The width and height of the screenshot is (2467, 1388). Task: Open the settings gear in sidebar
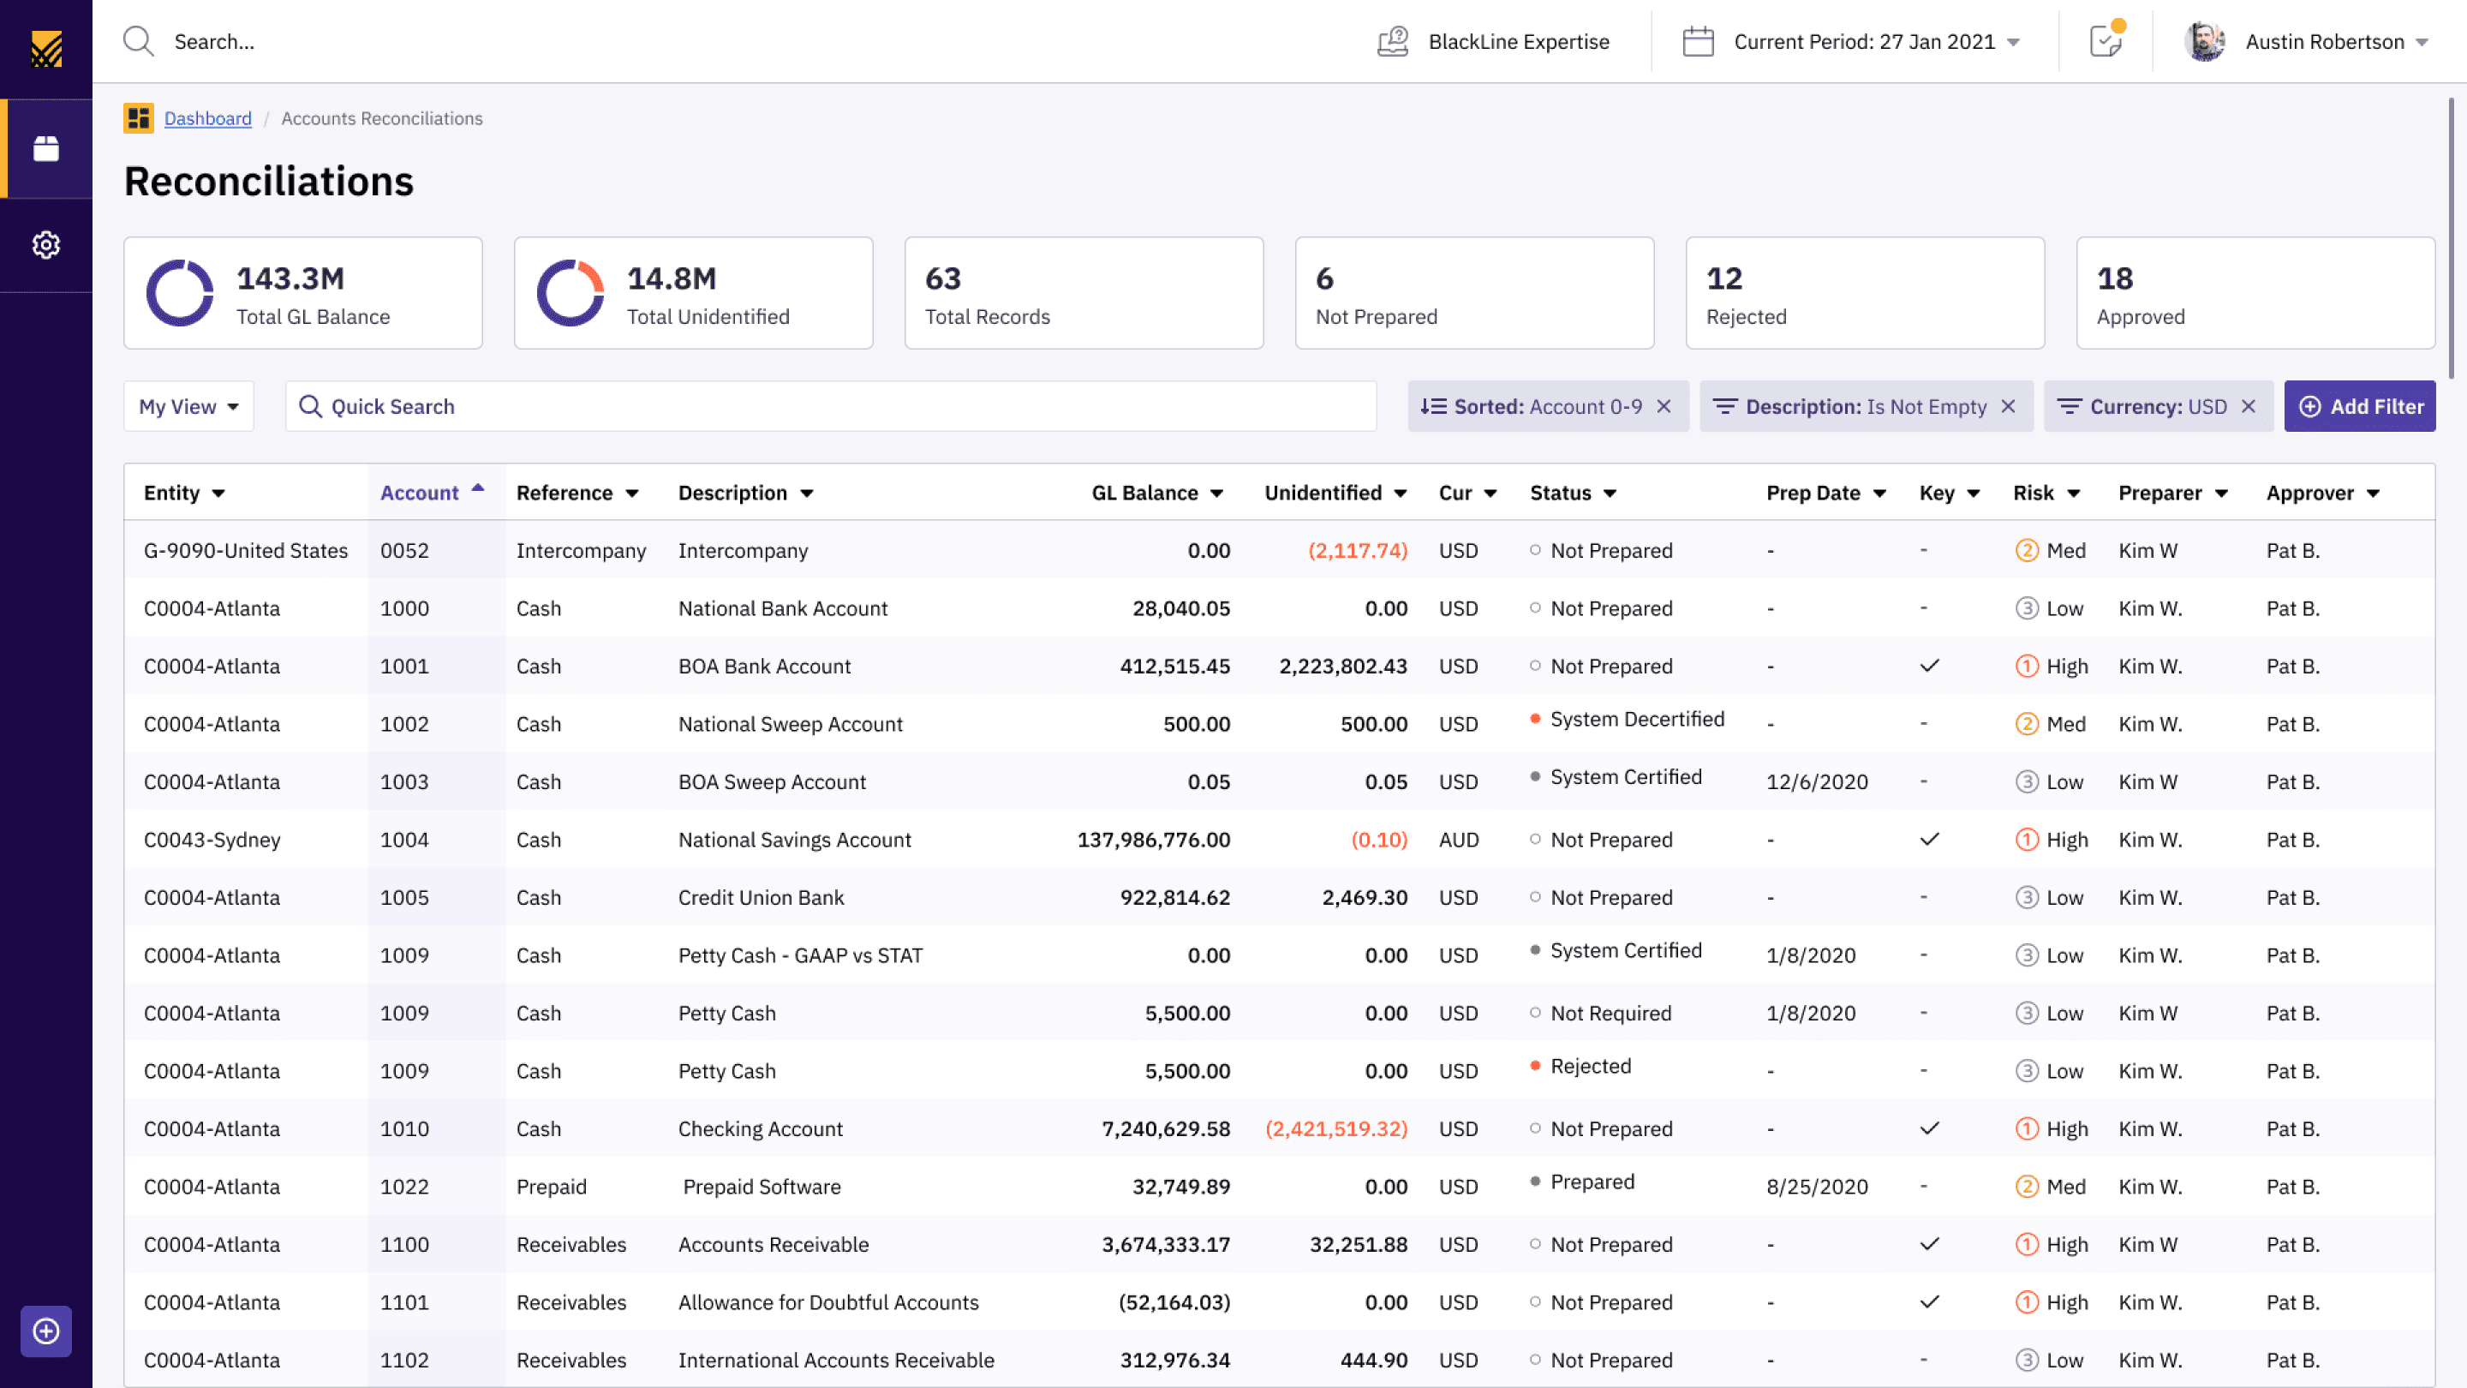pyautogui.click(x=46, y=245)
